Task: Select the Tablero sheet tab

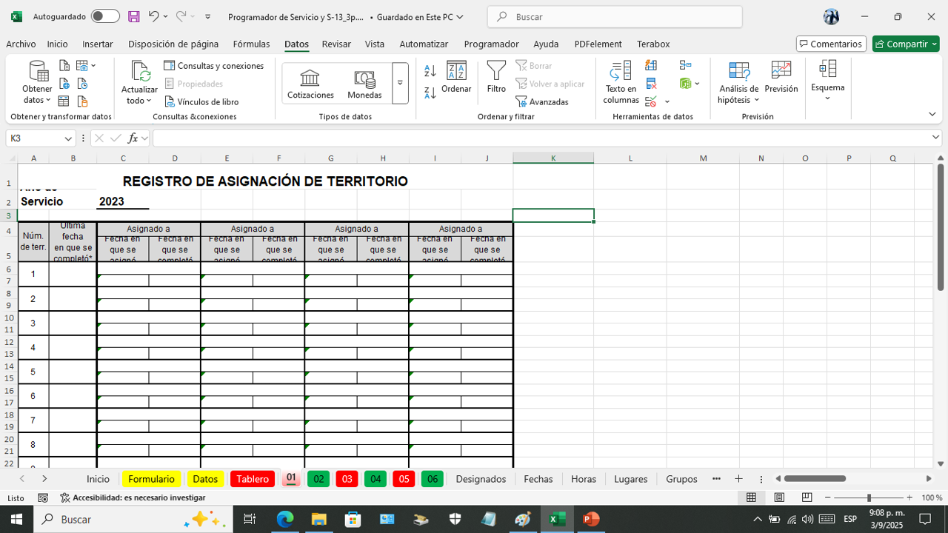Action: pyautogui.click(x=253, y=479)
